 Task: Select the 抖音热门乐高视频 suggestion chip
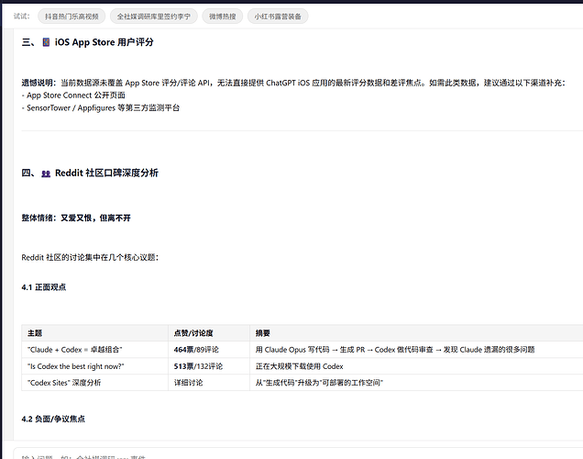point(71,17)
